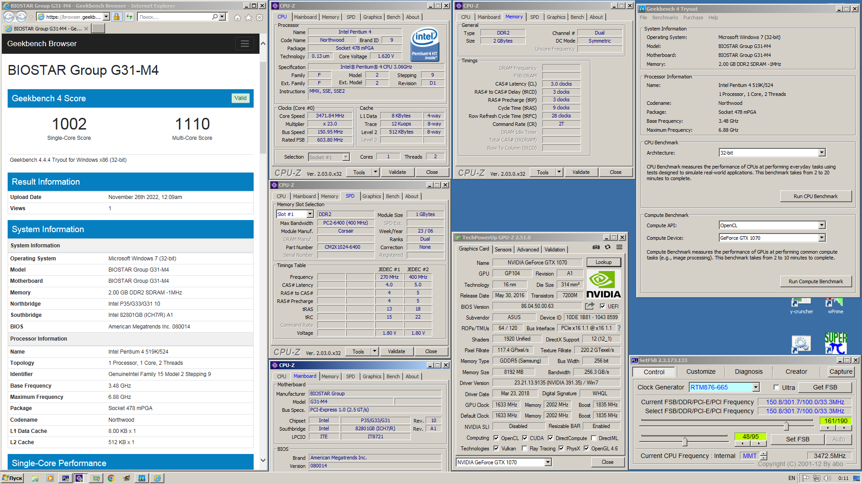Click the NVIDIA logo in GPU-Z
Screen dimensions: 862x484
click(x=603, y=285)
